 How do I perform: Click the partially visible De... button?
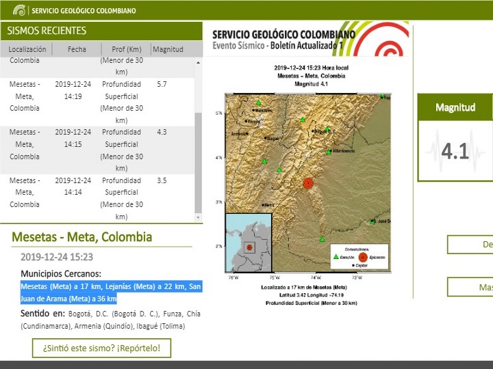(470, 245)
